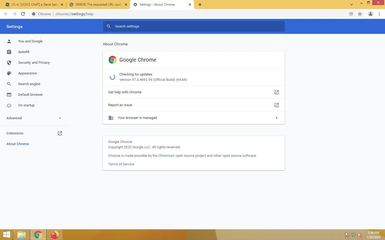The image size is (385, 240).
Task: Click the Autofill clipboard icon
Action: click(x=9, y=52)
